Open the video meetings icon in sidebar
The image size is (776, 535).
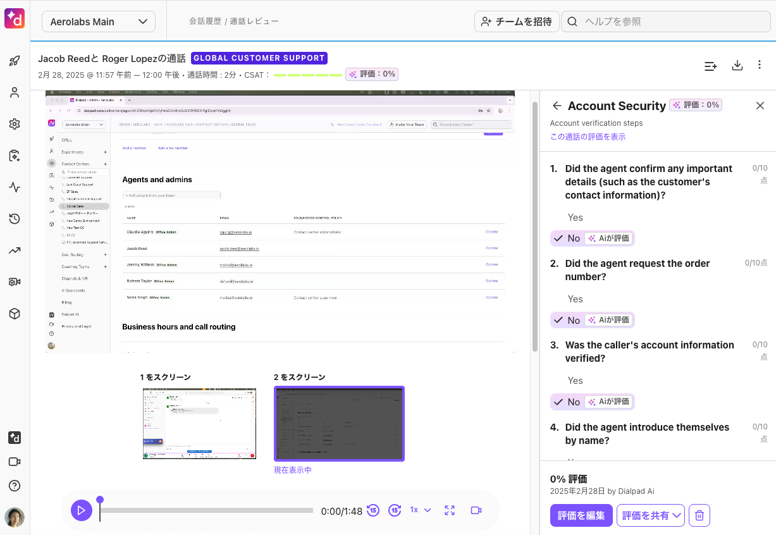(15, 462)
